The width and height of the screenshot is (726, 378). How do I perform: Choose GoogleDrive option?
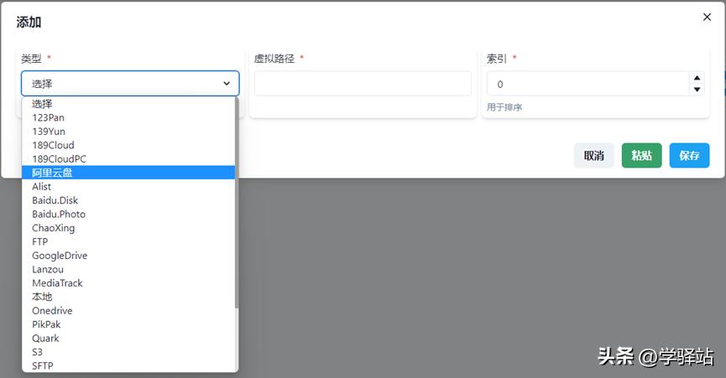[x=128, y=256]
